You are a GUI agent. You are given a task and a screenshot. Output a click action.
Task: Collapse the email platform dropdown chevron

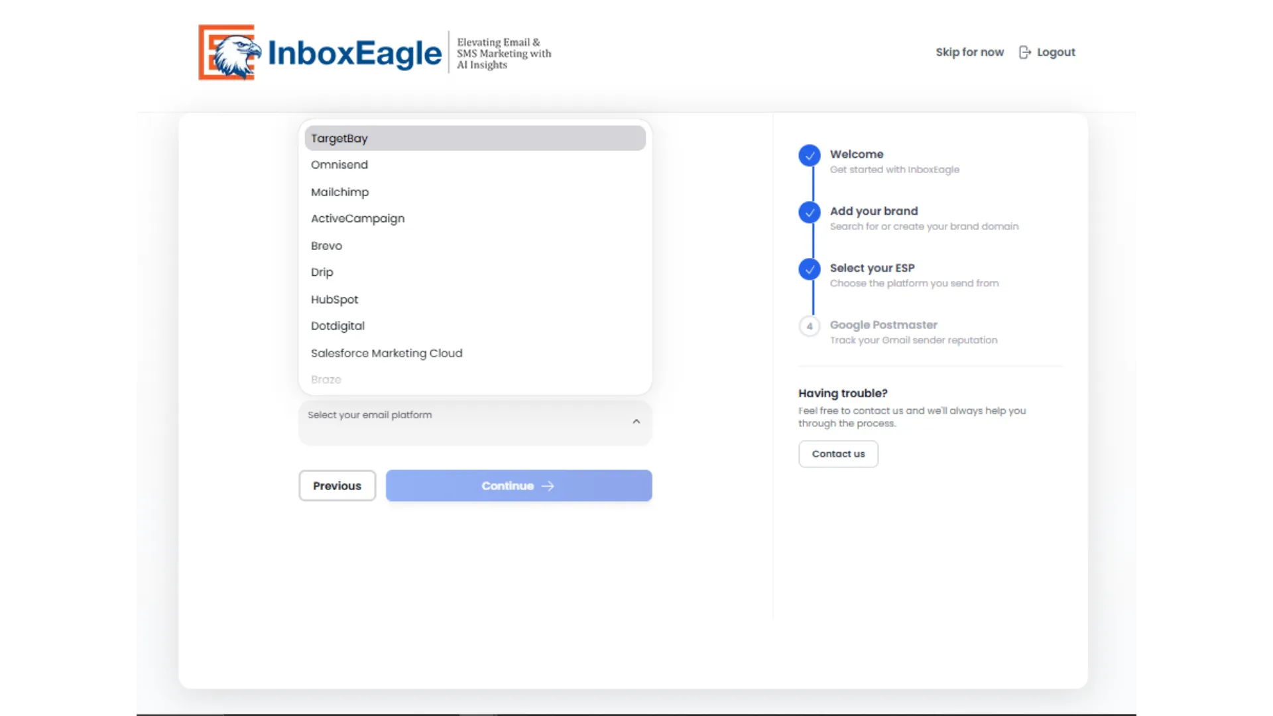point(636,422)
